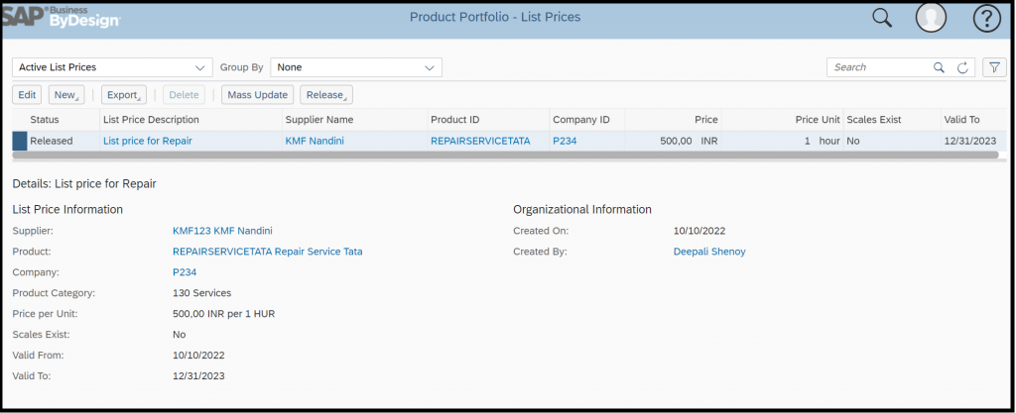Open the Group By None dropdown
Viewport: 1016px width, 413px height.
click(356, 67)
